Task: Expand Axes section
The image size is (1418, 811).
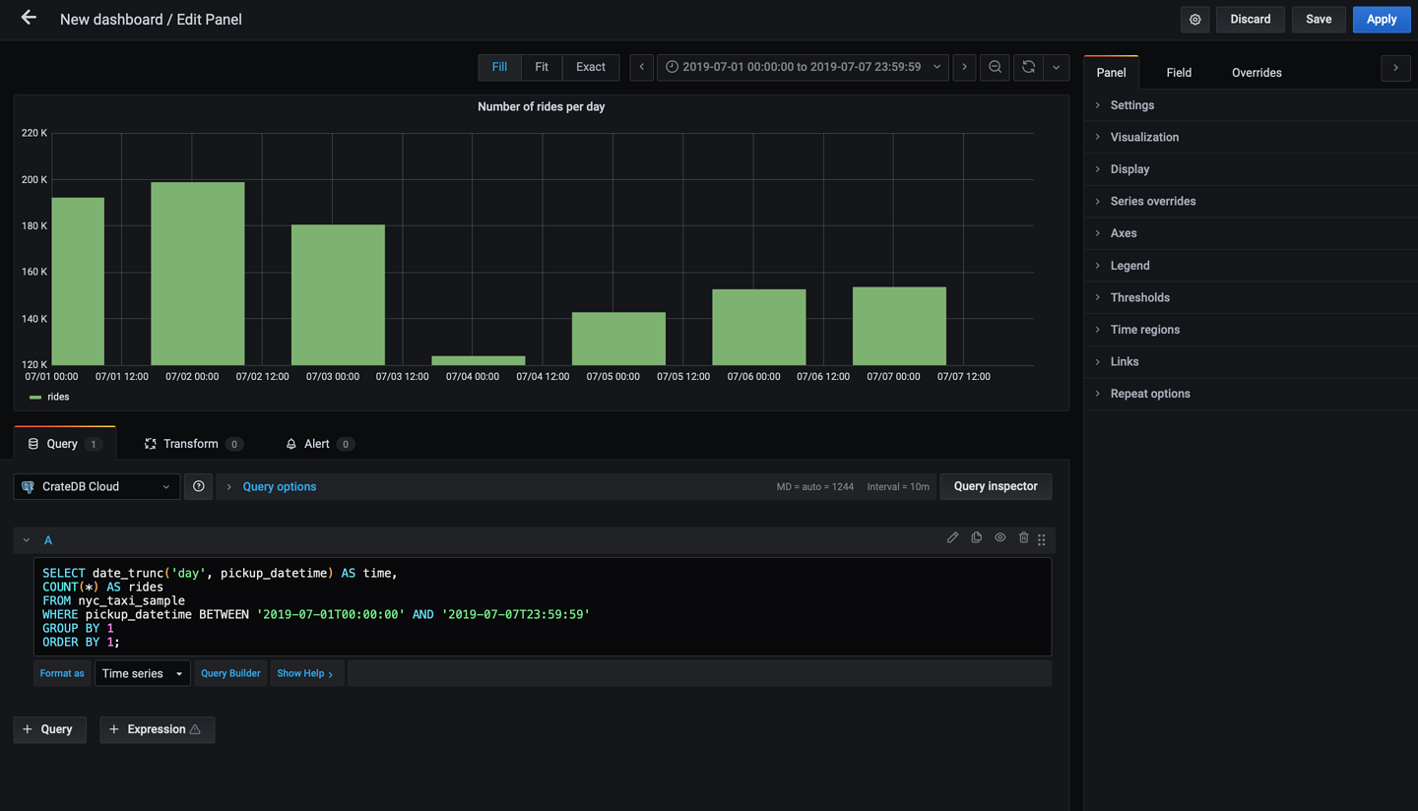Action: click(x=1251, y=233)
